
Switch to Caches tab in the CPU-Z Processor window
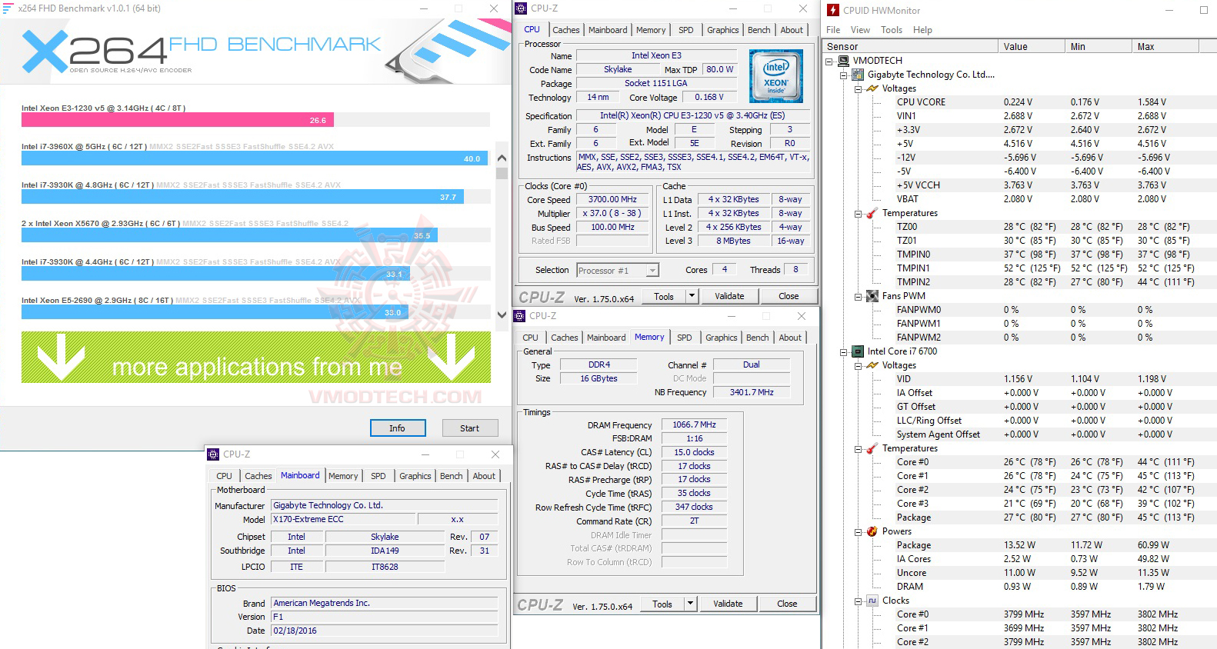click(x=566, y=30)
